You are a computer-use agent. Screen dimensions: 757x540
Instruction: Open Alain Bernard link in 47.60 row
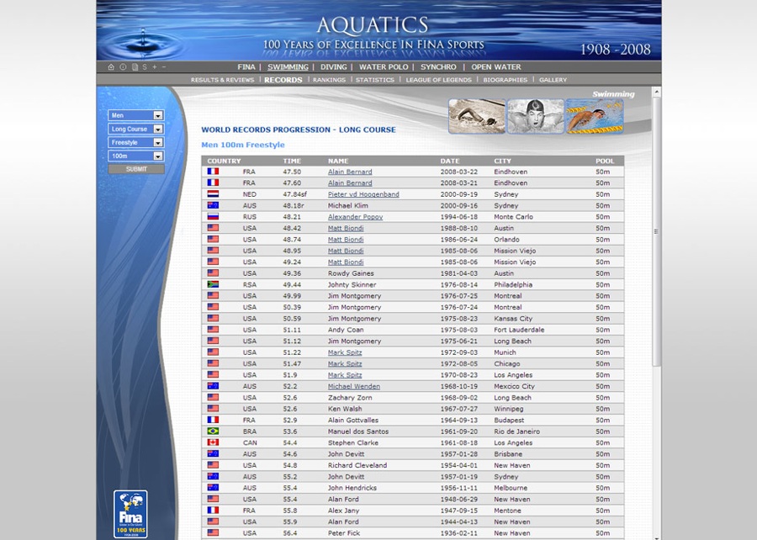click(350, 183)
